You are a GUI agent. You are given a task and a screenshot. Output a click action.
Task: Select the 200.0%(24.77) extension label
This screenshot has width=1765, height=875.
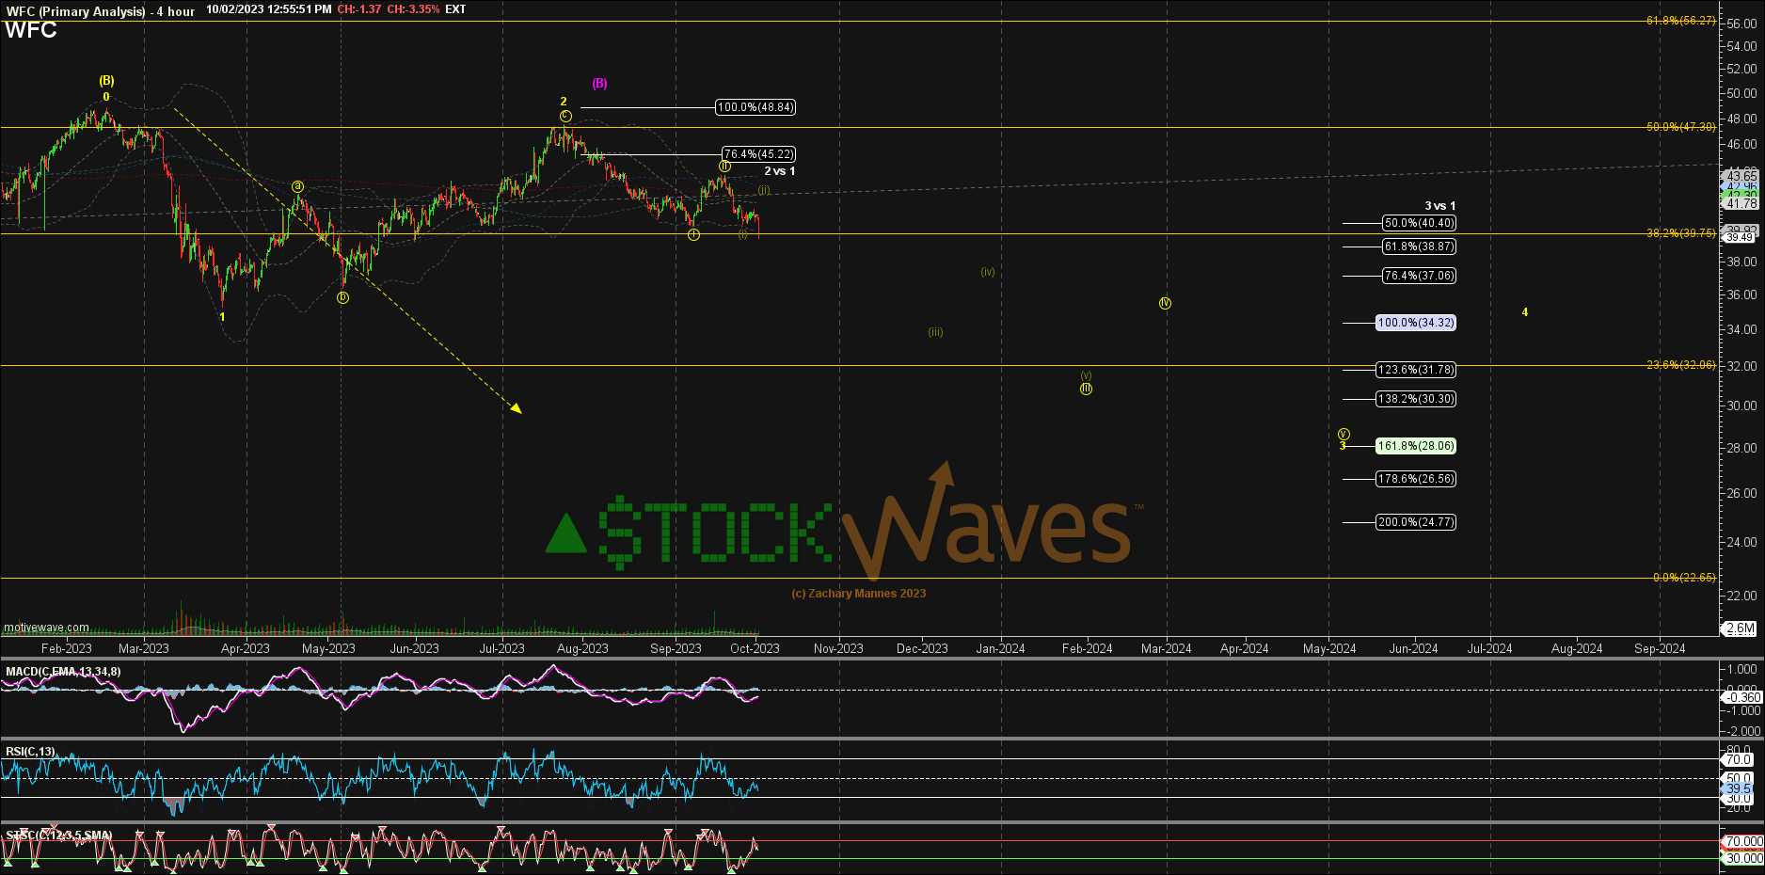pyautogui.click(x=1416, y=522)
